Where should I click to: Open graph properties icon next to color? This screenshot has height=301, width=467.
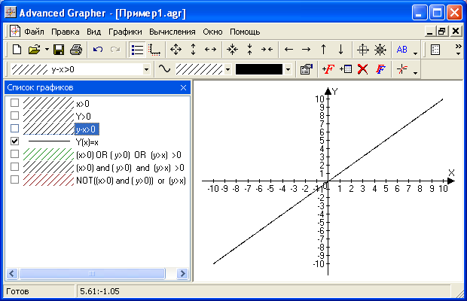(306, 69)
